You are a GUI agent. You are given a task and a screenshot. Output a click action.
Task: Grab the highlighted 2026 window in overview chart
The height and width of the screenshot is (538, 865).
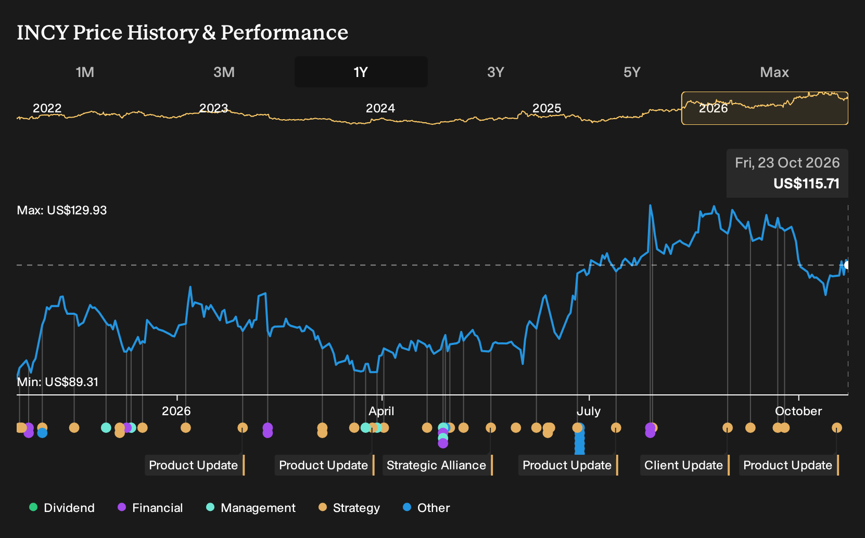[765, 108]
